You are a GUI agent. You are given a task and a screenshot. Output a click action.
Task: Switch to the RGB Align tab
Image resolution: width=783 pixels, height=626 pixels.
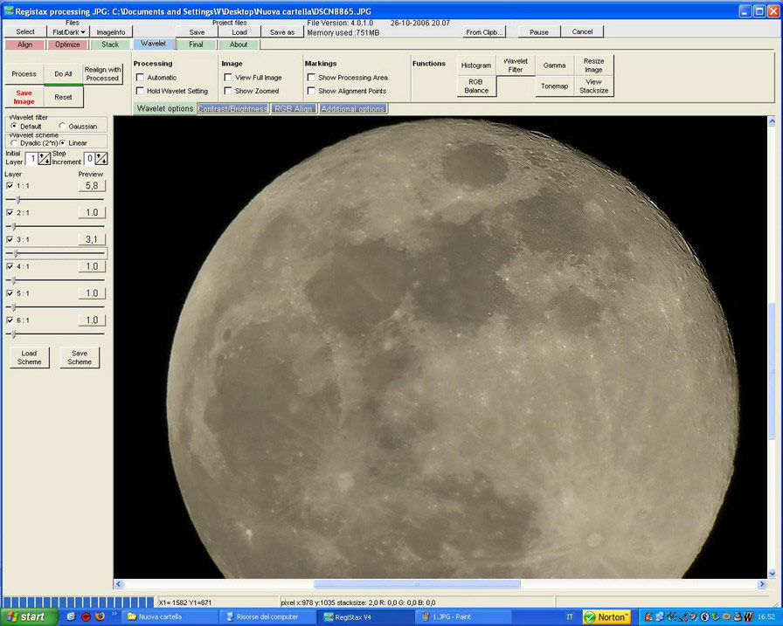(x=293, y=109)
